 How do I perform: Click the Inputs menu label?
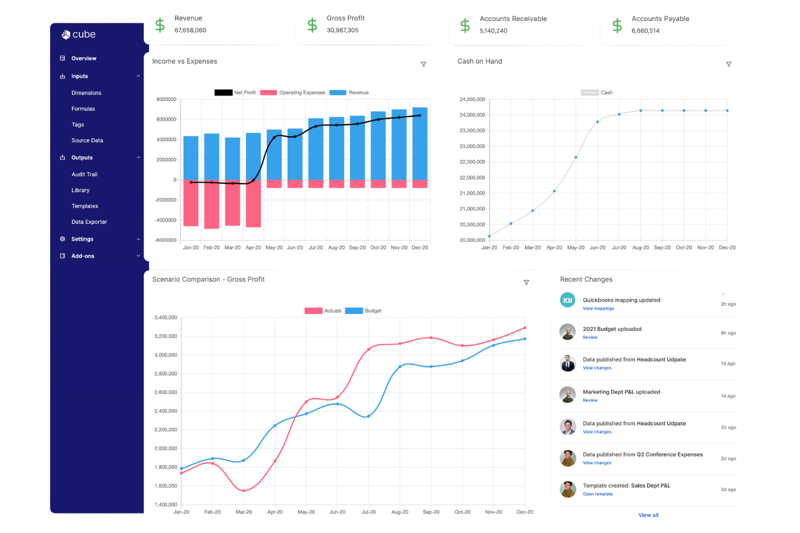[79, 76]
